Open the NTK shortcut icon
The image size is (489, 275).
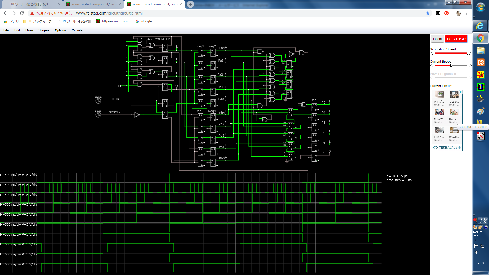tap(480, 99)
